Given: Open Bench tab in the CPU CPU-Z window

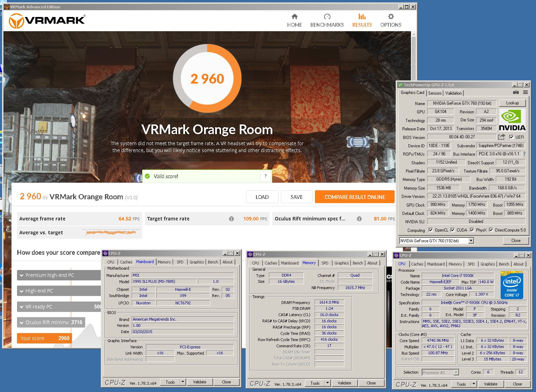Looking at the screenshot, I should pyautogui.click(x=504, y=264).
